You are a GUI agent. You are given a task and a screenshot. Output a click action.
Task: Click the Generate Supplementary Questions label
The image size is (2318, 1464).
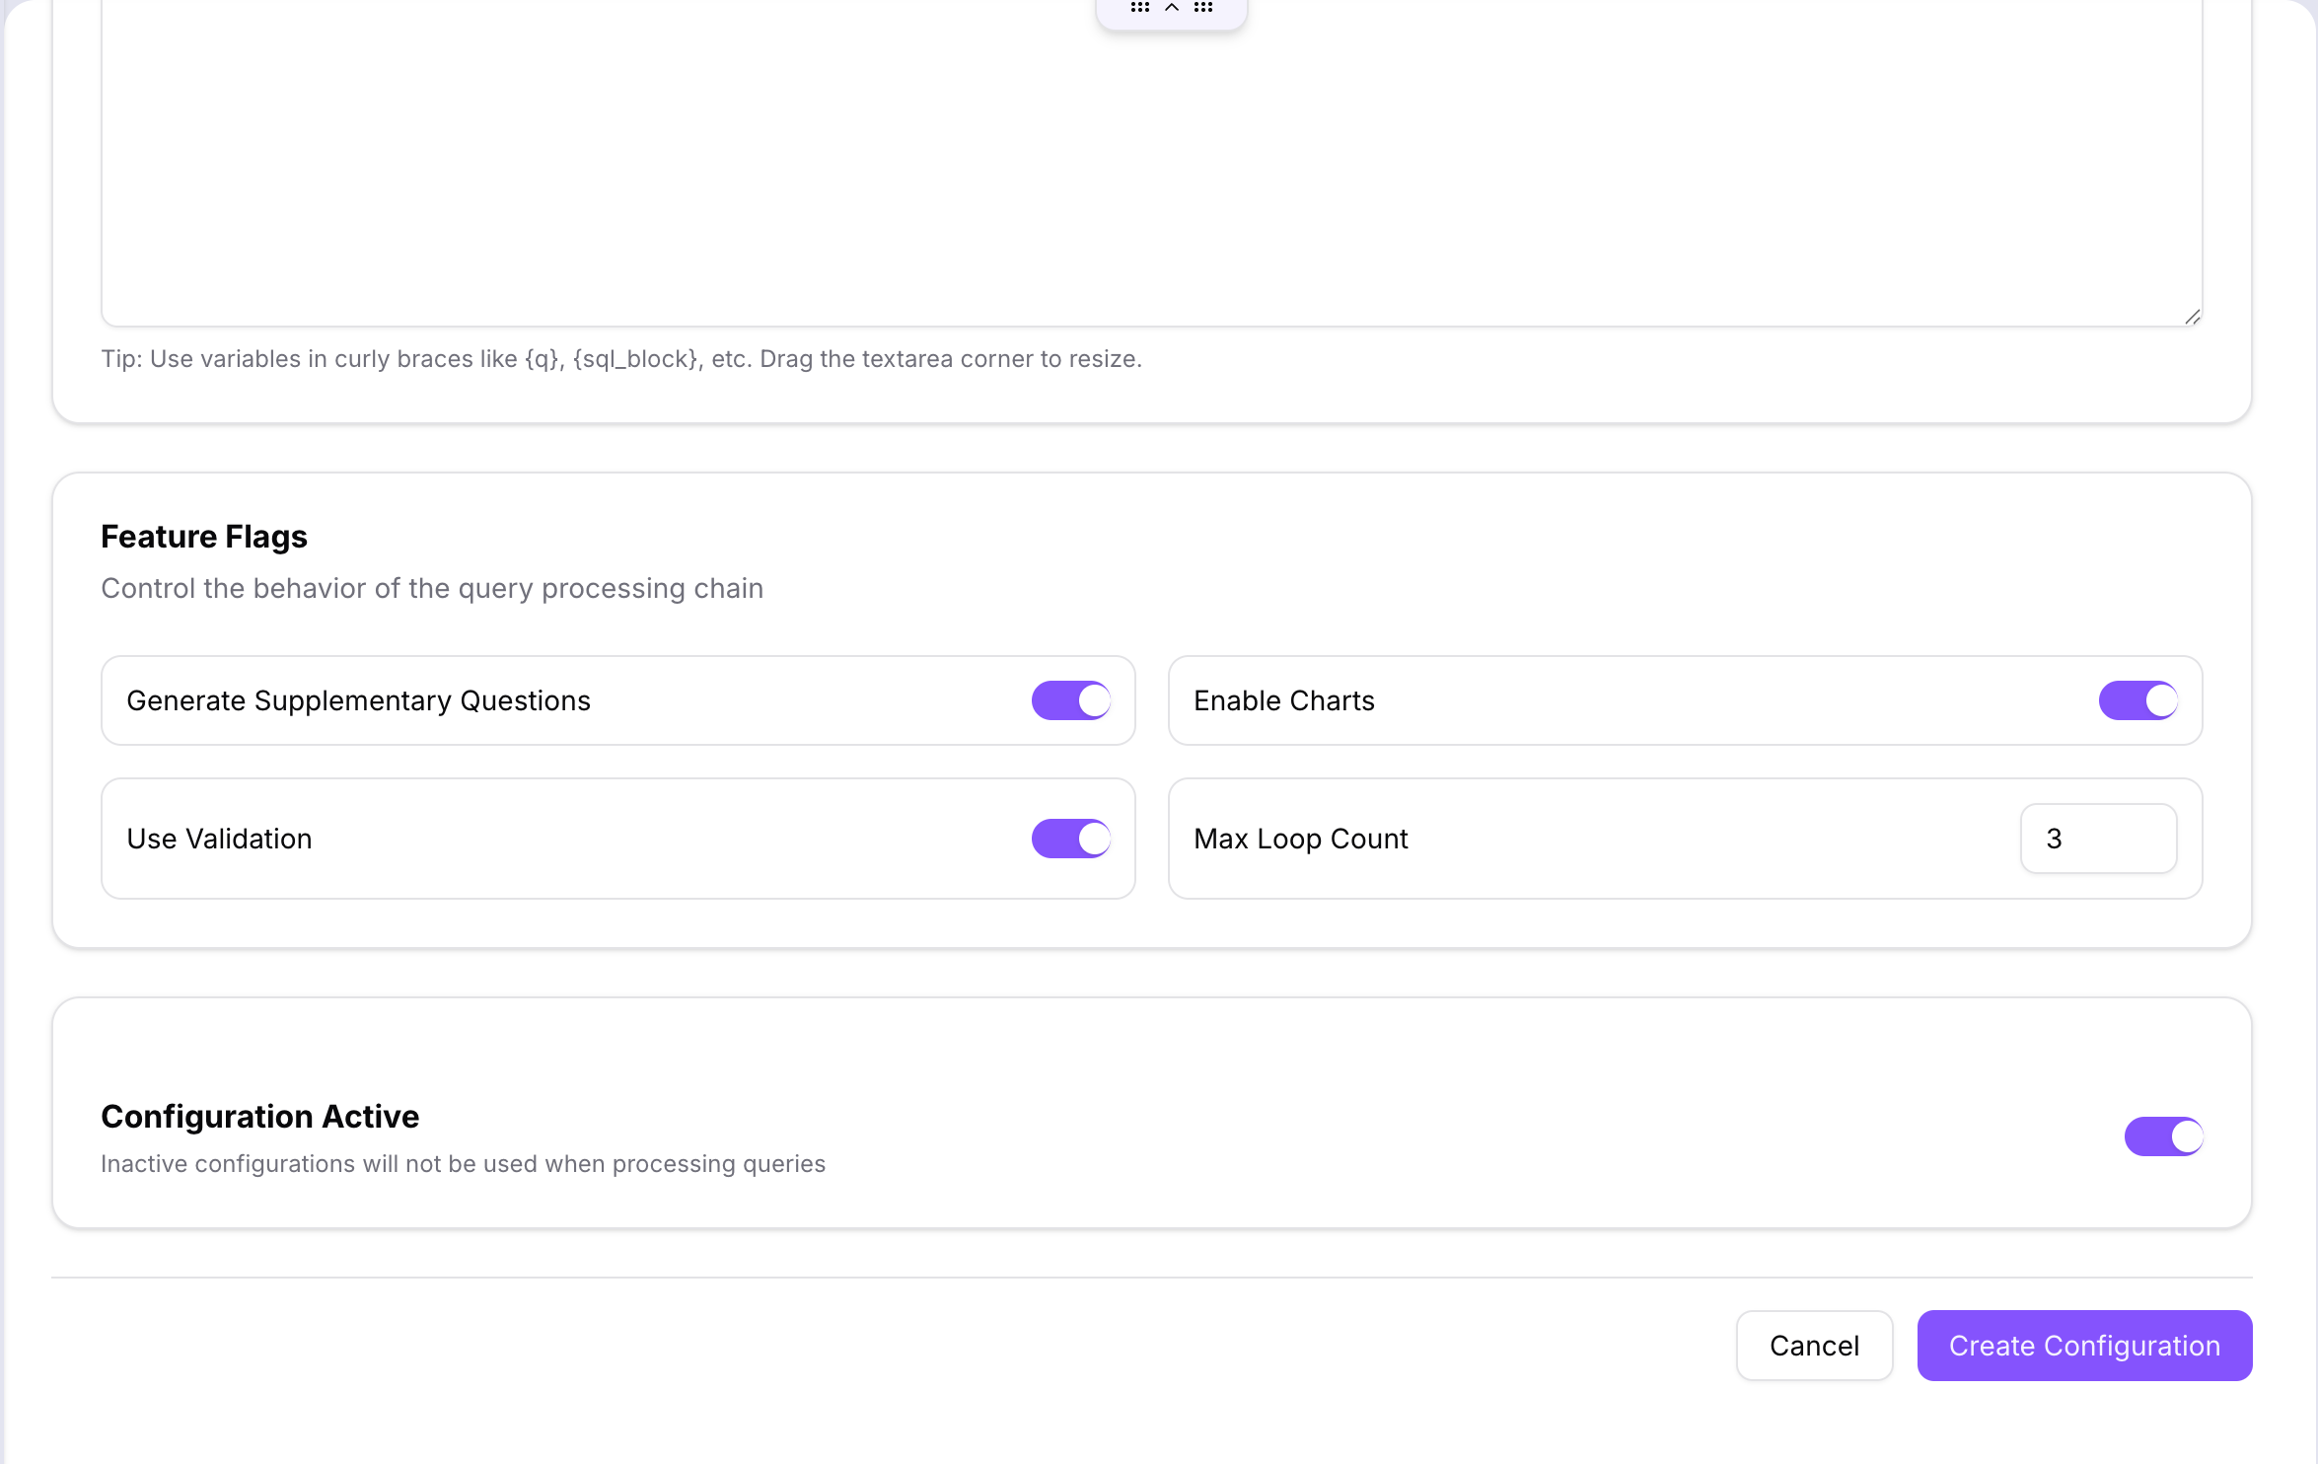[x=358, y=700]
